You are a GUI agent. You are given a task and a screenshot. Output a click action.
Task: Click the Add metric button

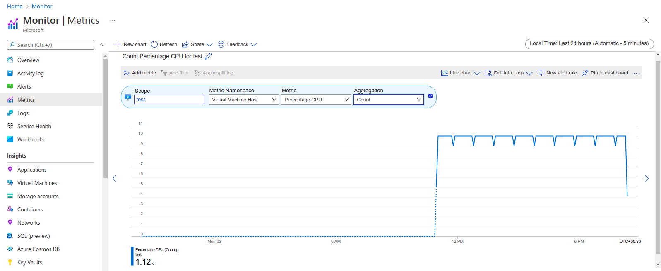[x=139, y=73]
